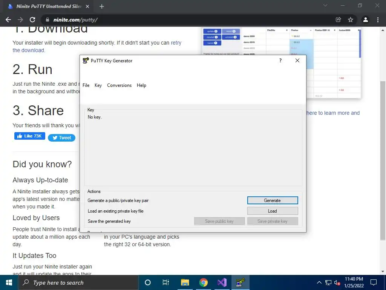This screenshot has height=290, width=386.
Task: Click the browser page vertical scrollbar
Action: (383, 160)
